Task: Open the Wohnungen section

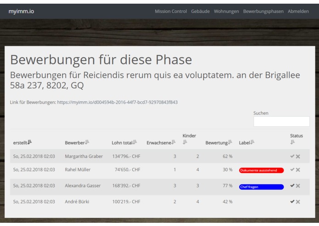Action: (x=226, y=11)
